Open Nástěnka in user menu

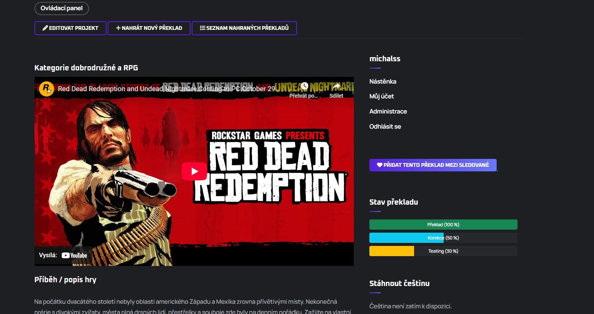[x=383, y=81]
